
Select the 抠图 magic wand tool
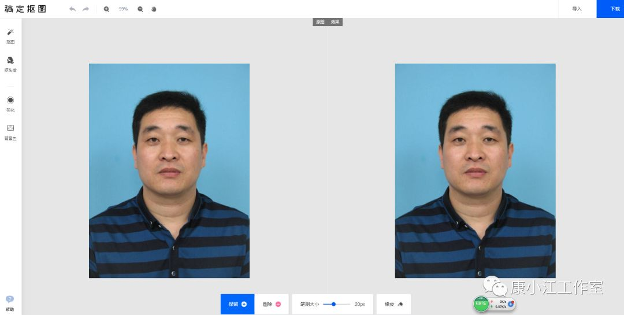click(10, 35)
